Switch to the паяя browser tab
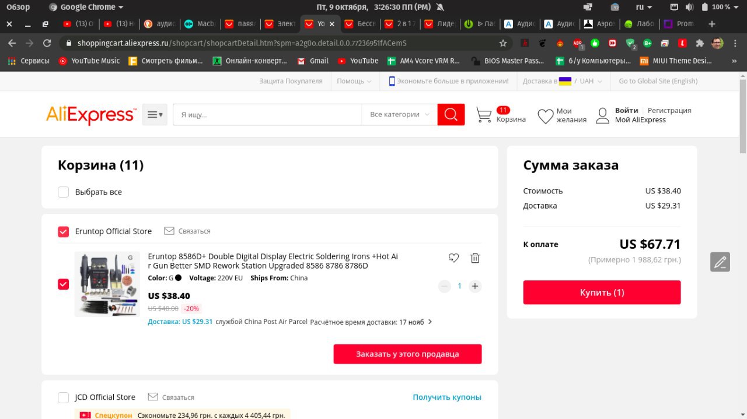Screen dimensions: 747x419 tap(240, 24)
